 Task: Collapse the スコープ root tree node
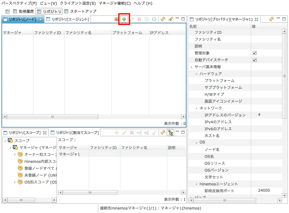[x=5, y=141]
